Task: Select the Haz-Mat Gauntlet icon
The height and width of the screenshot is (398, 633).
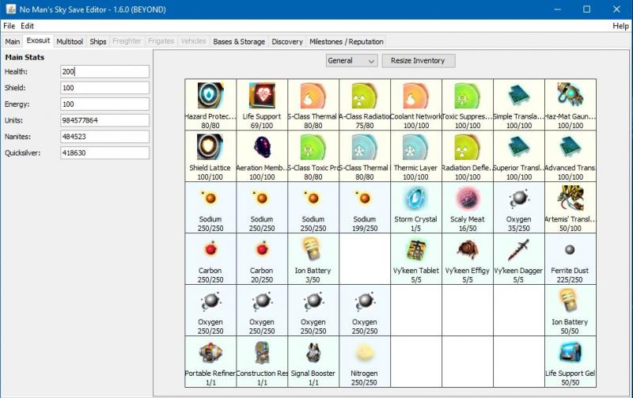Action: [x=570, y=96]
